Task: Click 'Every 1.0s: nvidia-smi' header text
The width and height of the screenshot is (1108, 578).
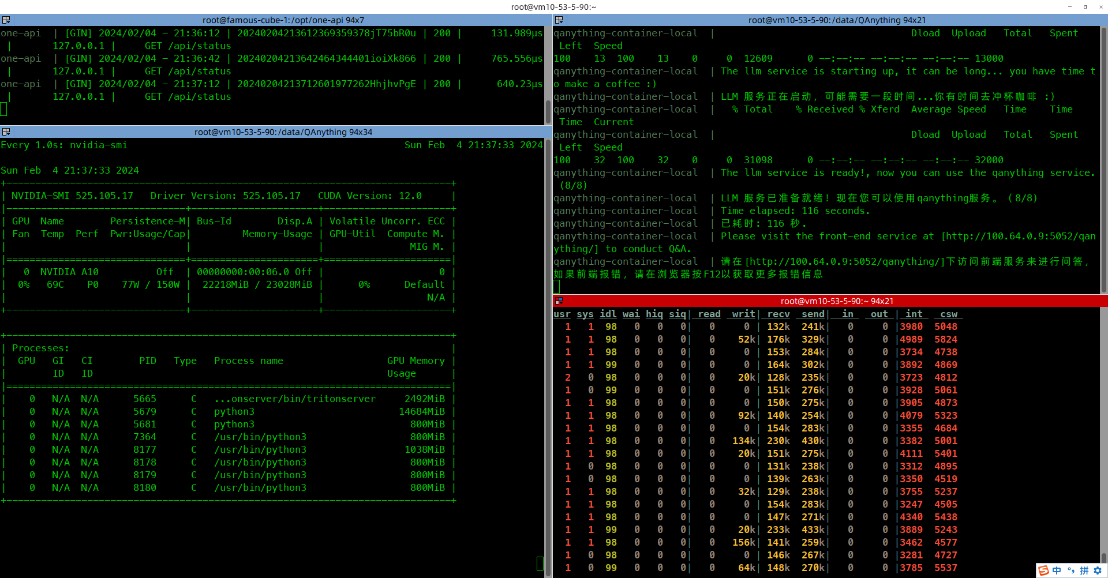Action: (x=64, y=145)
